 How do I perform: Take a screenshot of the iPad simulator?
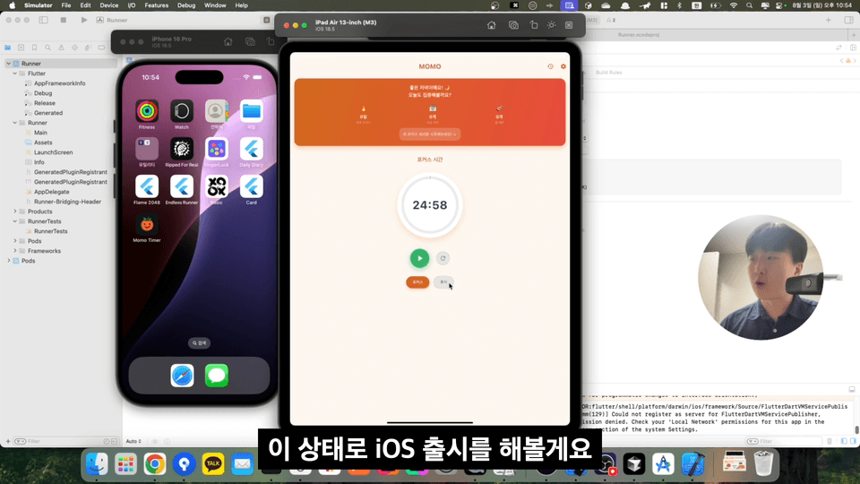tap(513, 25)
